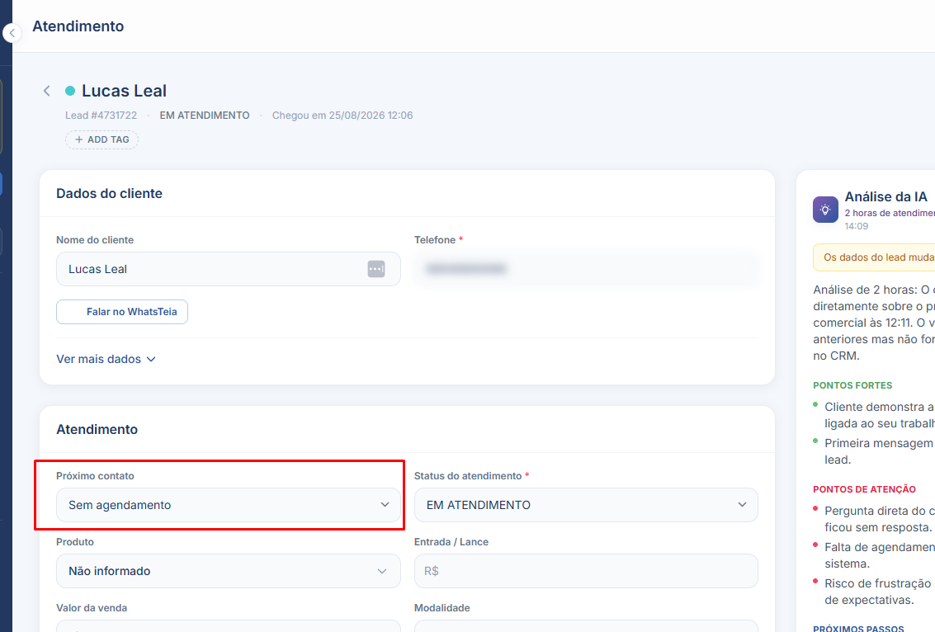Click the PONTOS DE ATENÇÃO heading
The image size is (935, 632).
click(864, 489)
